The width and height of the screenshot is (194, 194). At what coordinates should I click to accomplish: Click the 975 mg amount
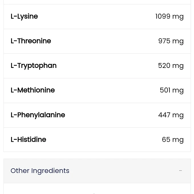(171, 41)
